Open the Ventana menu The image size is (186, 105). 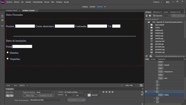(59, 2)
